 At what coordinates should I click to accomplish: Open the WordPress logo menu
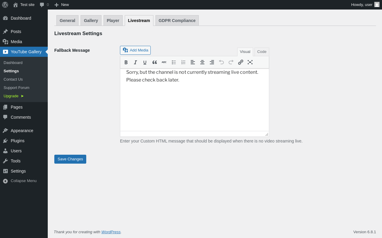click(x=5, y=5)
